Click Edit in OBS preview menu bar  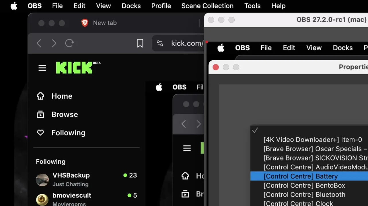(289, 48)
